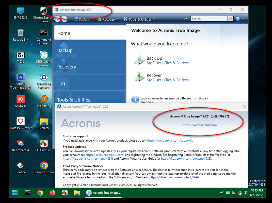Click My Disks link under Back Up
Viewport: 272px width, 203px height.
pyautogui.click(x=154, y=63)
